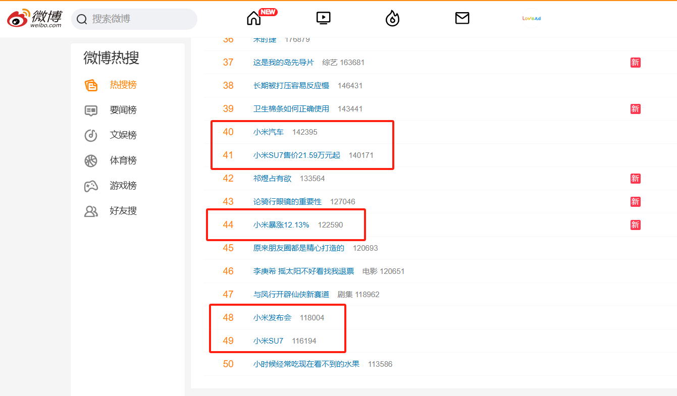
Task: Select the 文娱榜 tab
Action: 123,135
